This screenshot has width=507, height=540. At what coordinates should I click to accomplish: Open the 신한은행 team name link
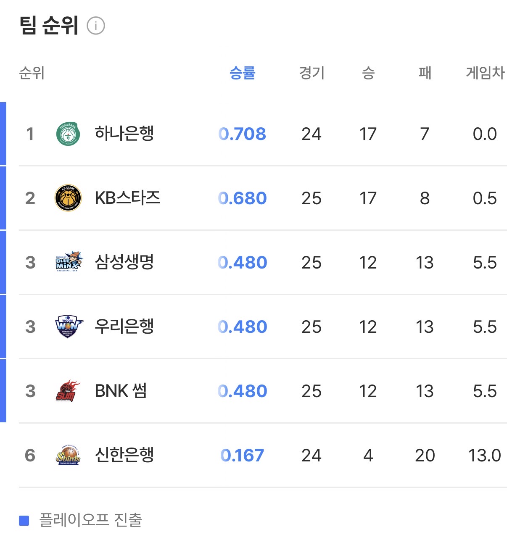124,455
